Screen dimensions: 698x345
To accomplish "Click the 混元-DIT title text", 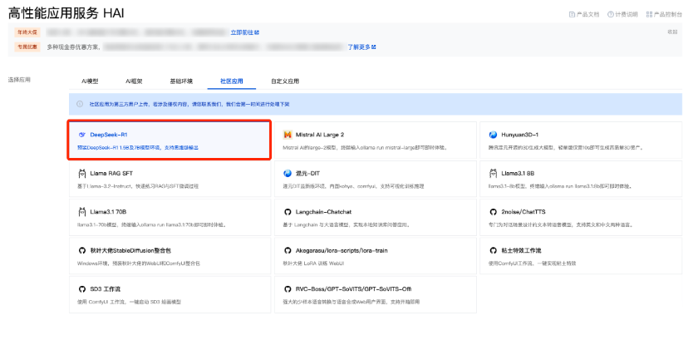I will coord(308,173).
